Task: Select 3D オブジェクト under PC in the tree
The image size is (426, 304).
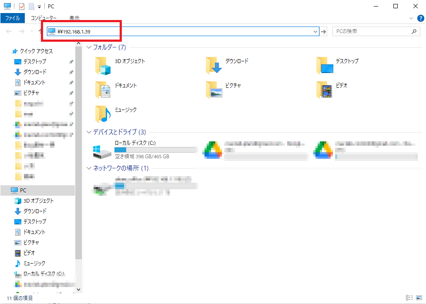Action: (x=34, y=200)
